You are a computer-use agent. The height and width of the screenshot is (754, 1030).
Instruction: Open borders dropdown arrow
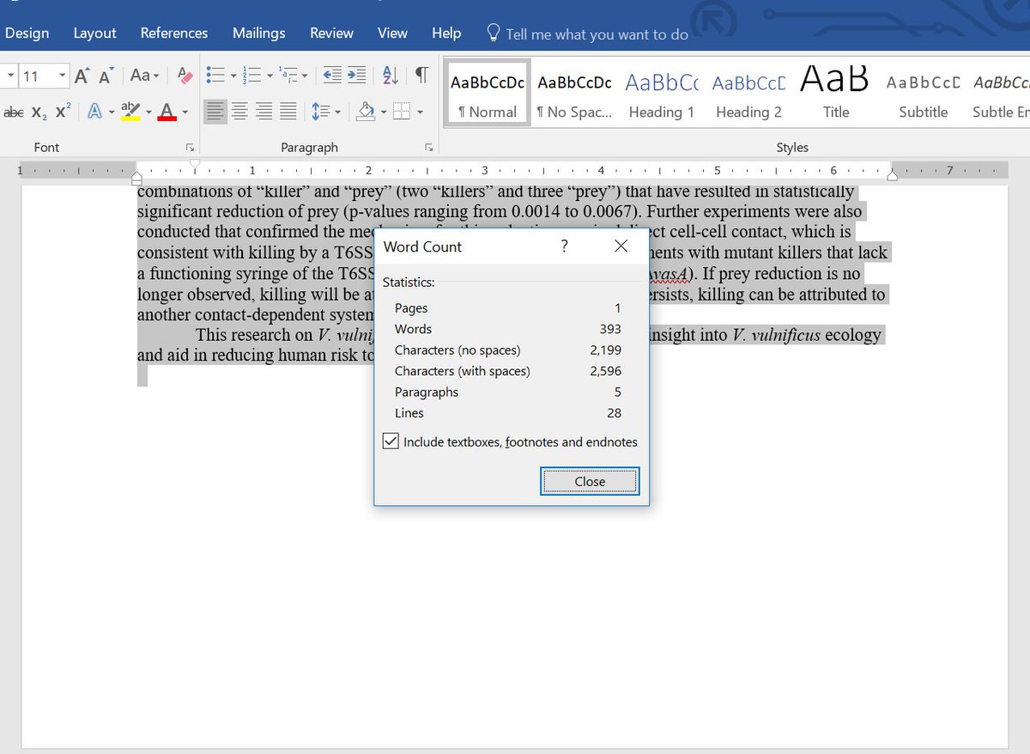(419, 112)
